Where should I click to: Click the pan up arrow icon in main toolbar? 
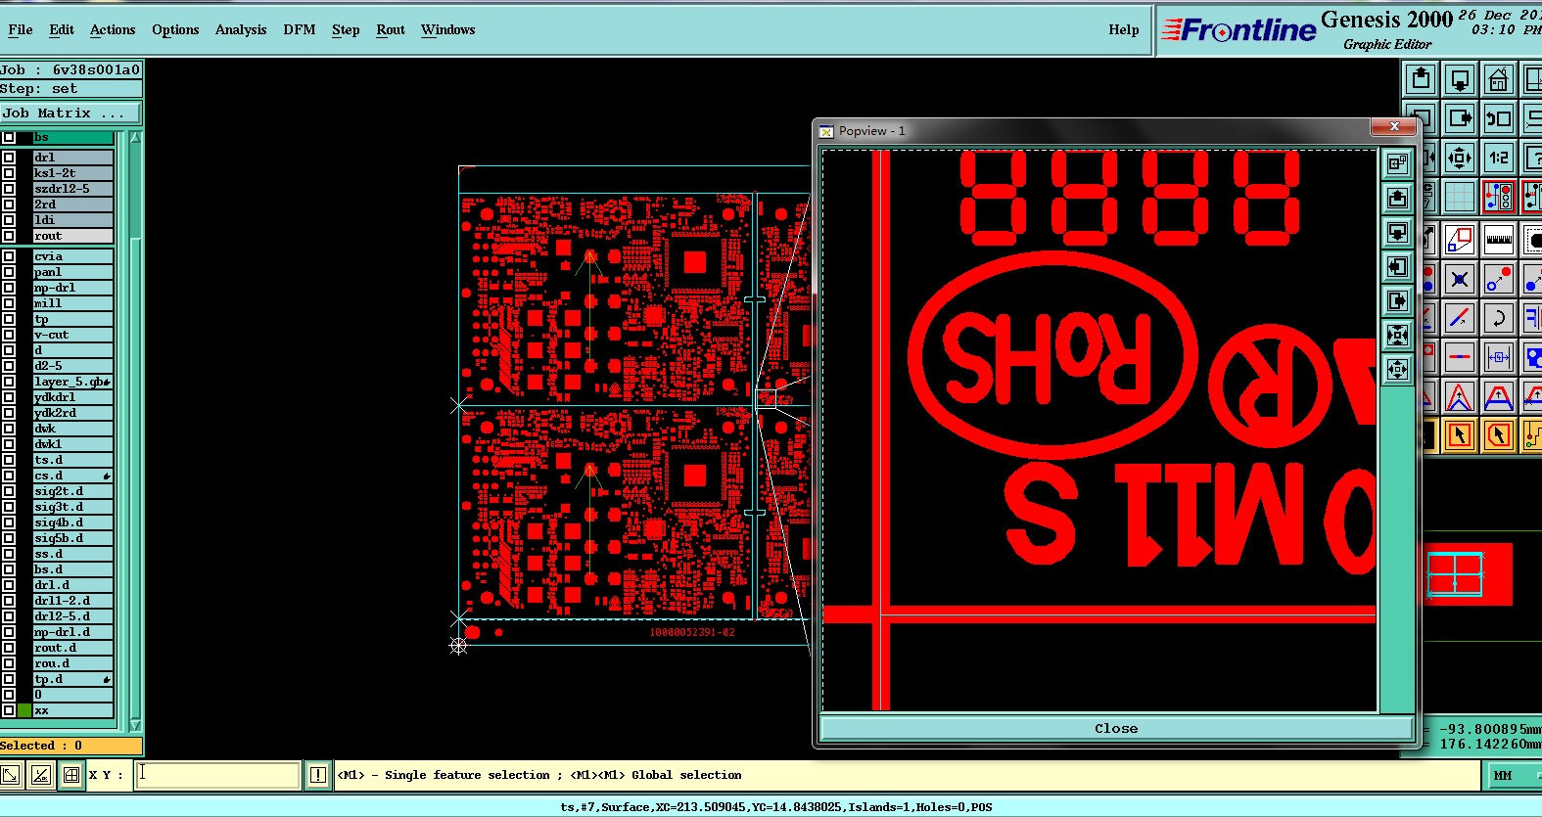pos(1421,79)
